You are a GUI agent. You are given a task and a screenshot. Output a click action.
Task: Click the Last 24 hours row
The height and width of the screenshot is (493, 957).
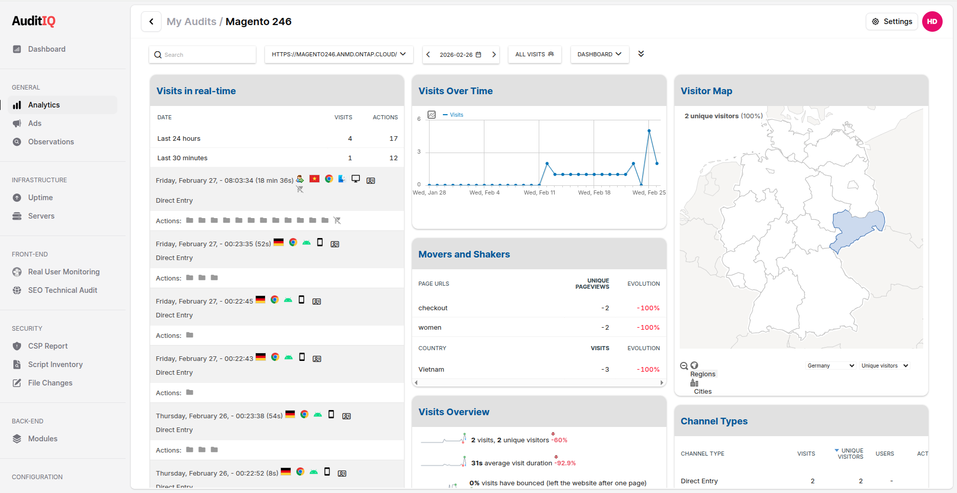point(277,139)
